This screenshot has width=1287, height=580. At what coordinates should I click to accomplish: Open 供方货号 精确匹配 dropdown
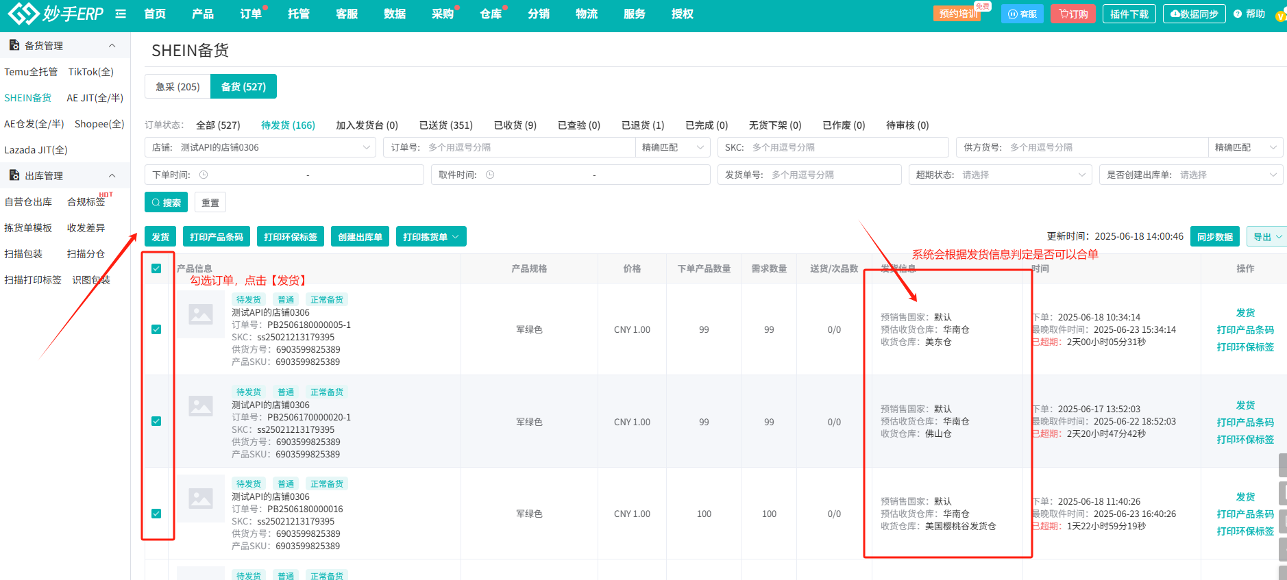pos(1245,147)
